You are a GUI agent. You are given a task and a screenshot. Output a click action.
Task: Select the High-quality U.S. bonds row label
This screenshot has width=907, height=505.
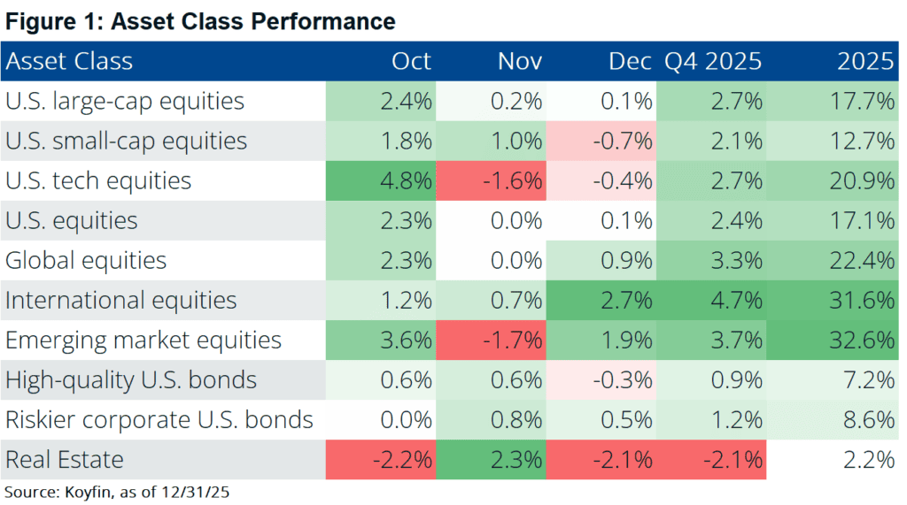pos(131,379)
